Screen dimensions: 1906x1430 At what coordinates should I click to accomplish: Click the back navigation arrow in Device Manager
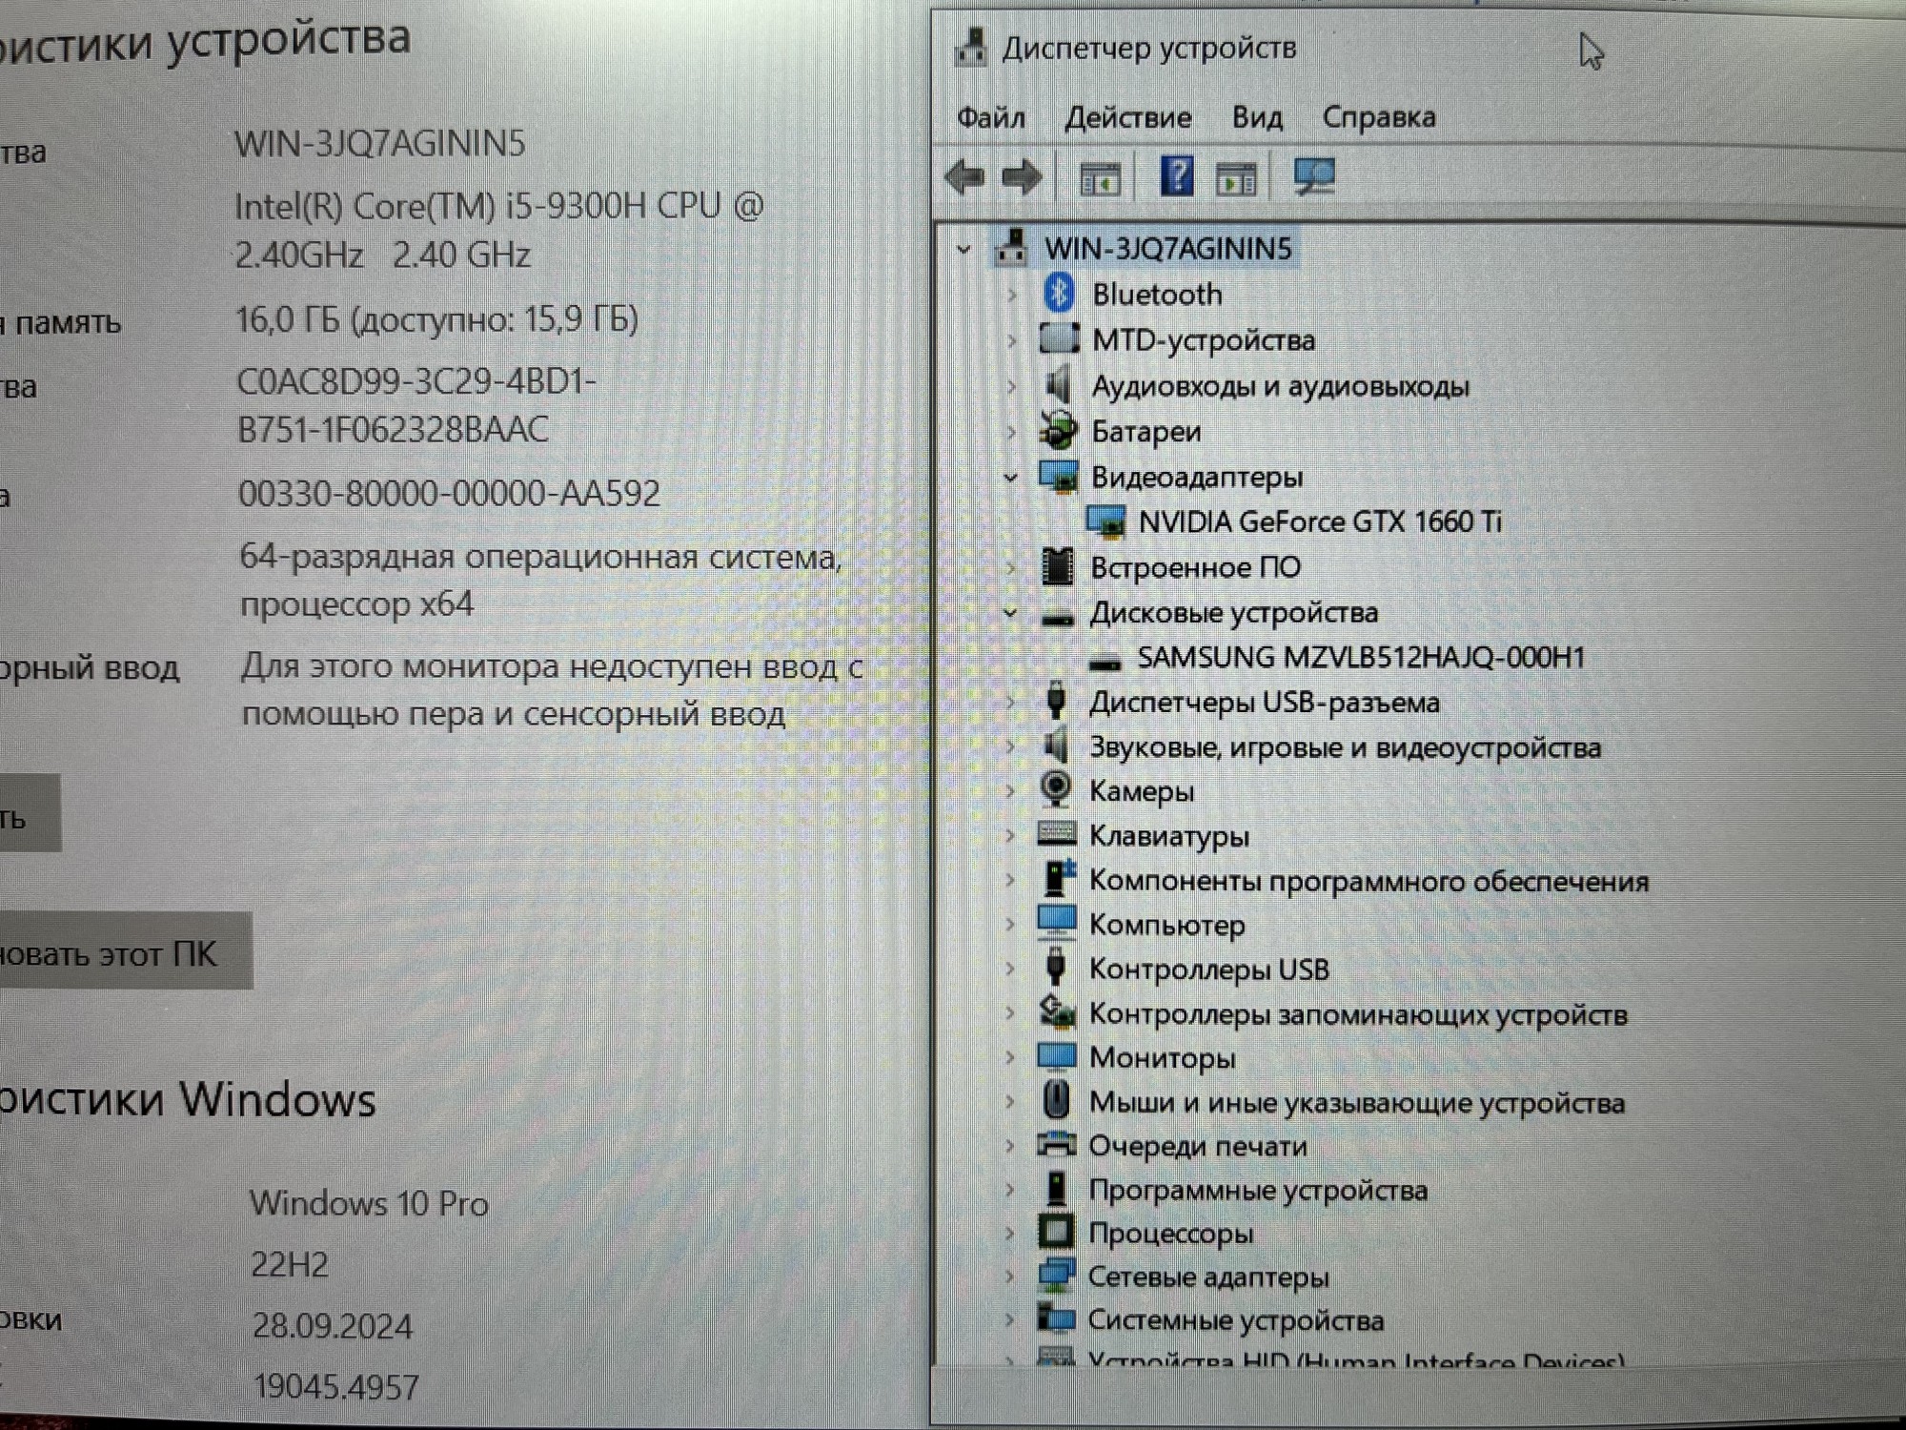pyautogui.click(x=965, y=176)
